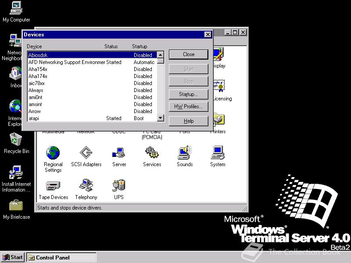Select AFD Networking Support Environment row
Viewport: 351px width, 263px height.
pyautogui.click(x=92, y=62)
